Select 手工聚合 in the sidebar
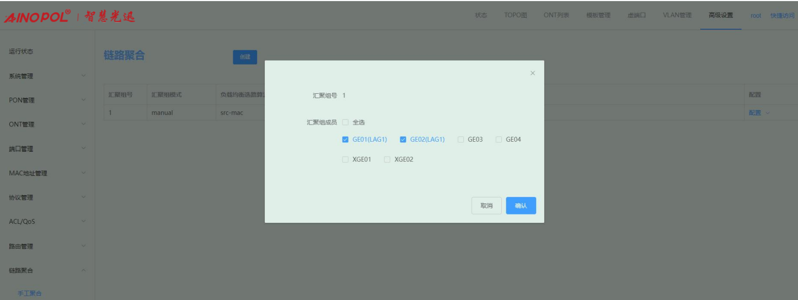 [x=30, y=293]
